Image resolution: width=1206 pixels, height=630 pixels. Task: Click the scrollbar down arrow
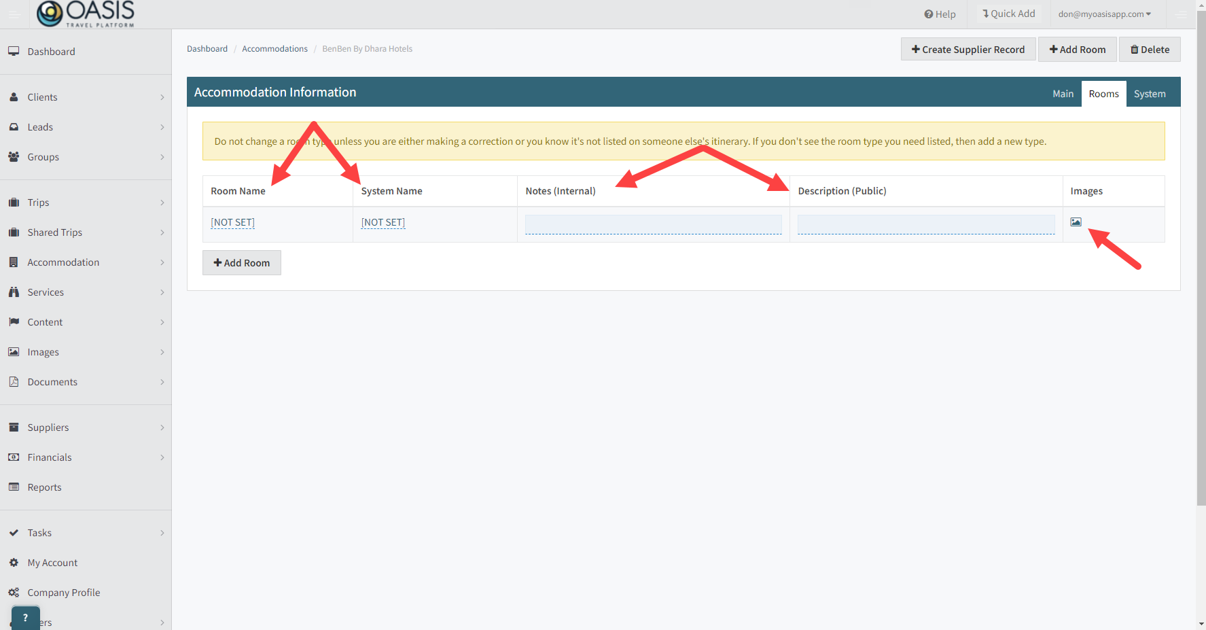coord(1201,623)
